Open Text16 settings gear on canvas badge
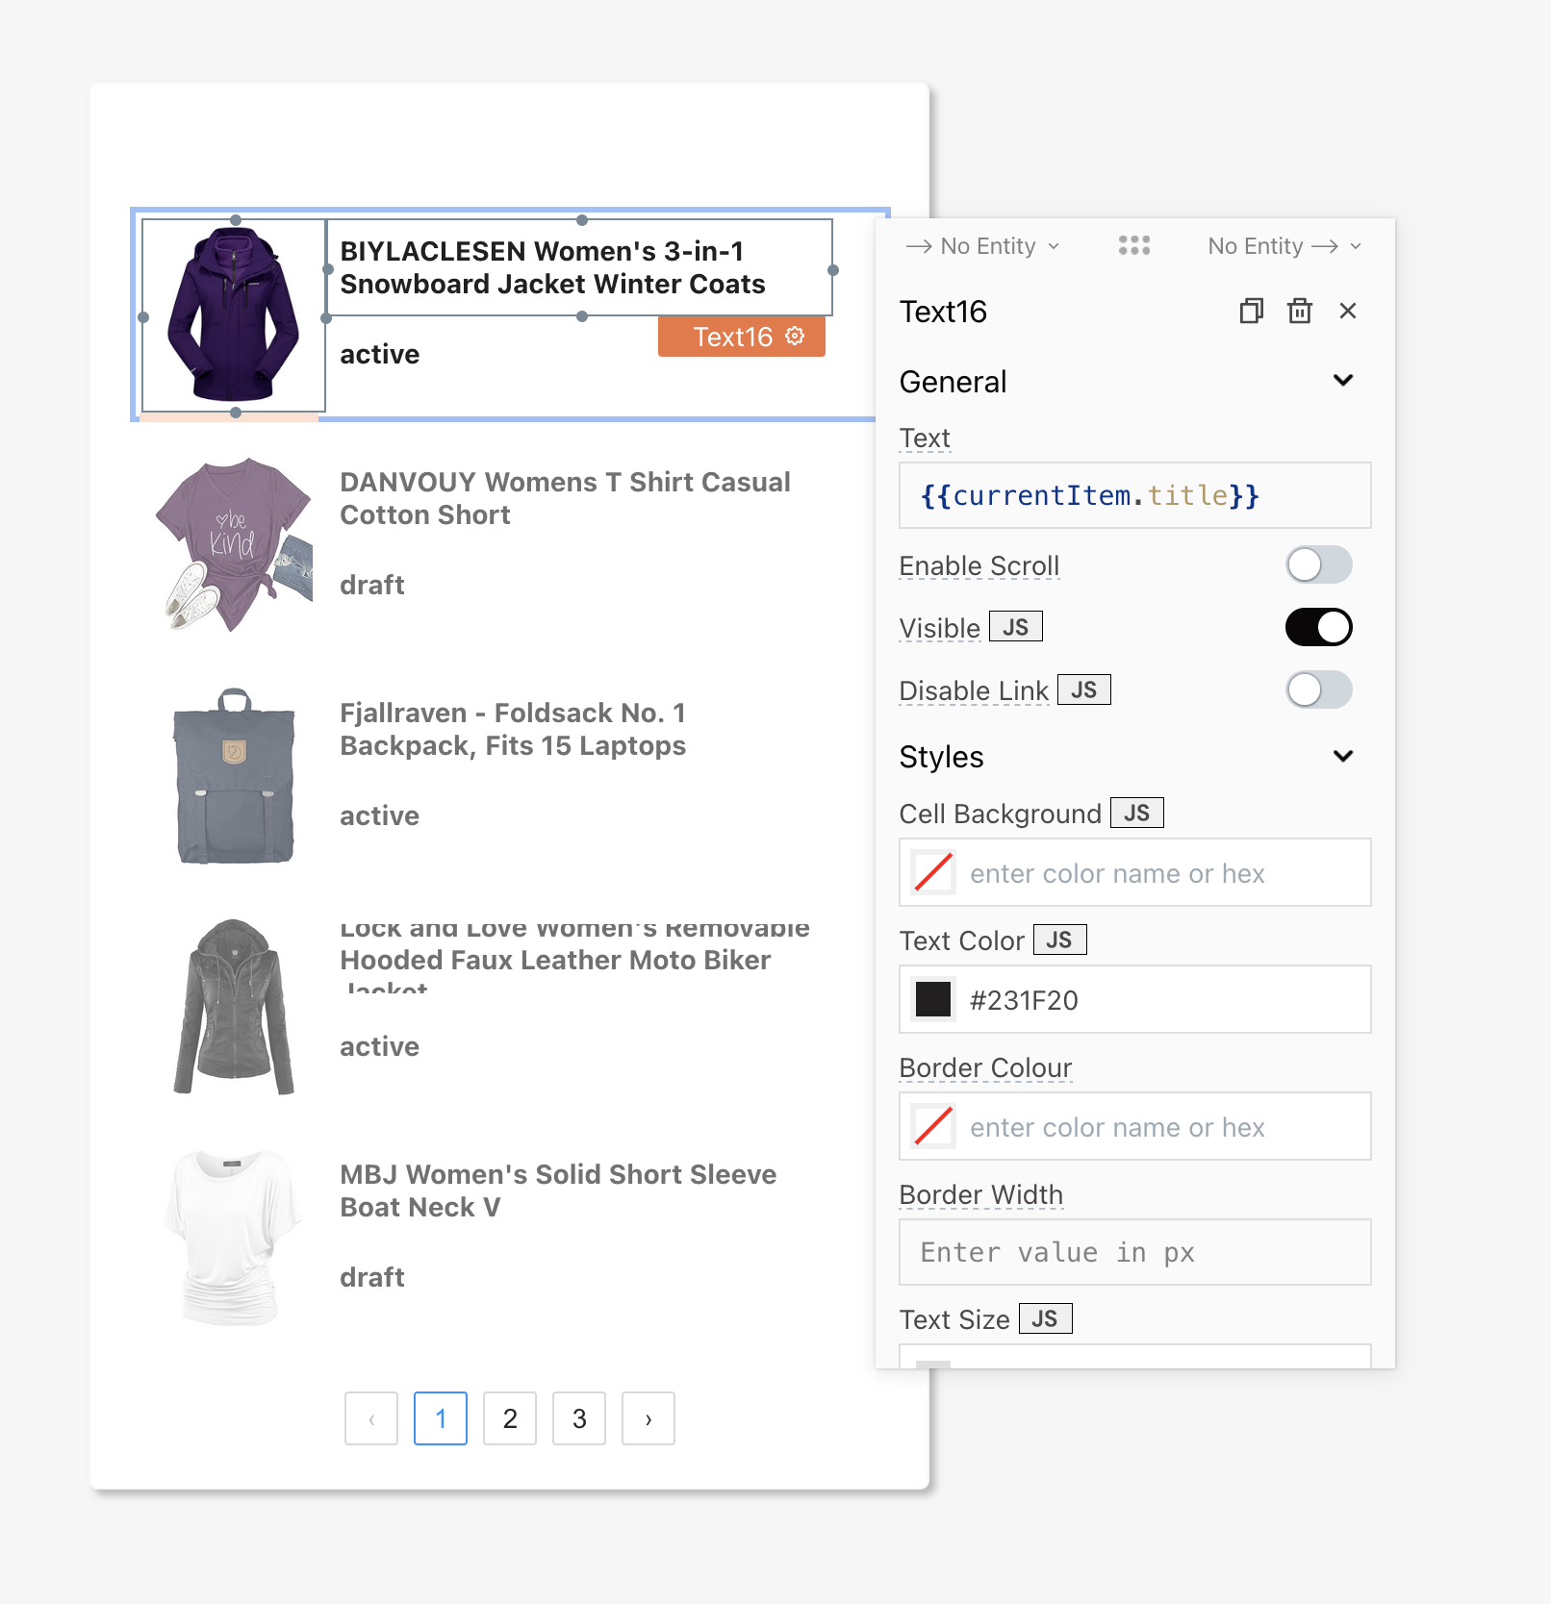1551x1604 pixels. pos(793,337)
